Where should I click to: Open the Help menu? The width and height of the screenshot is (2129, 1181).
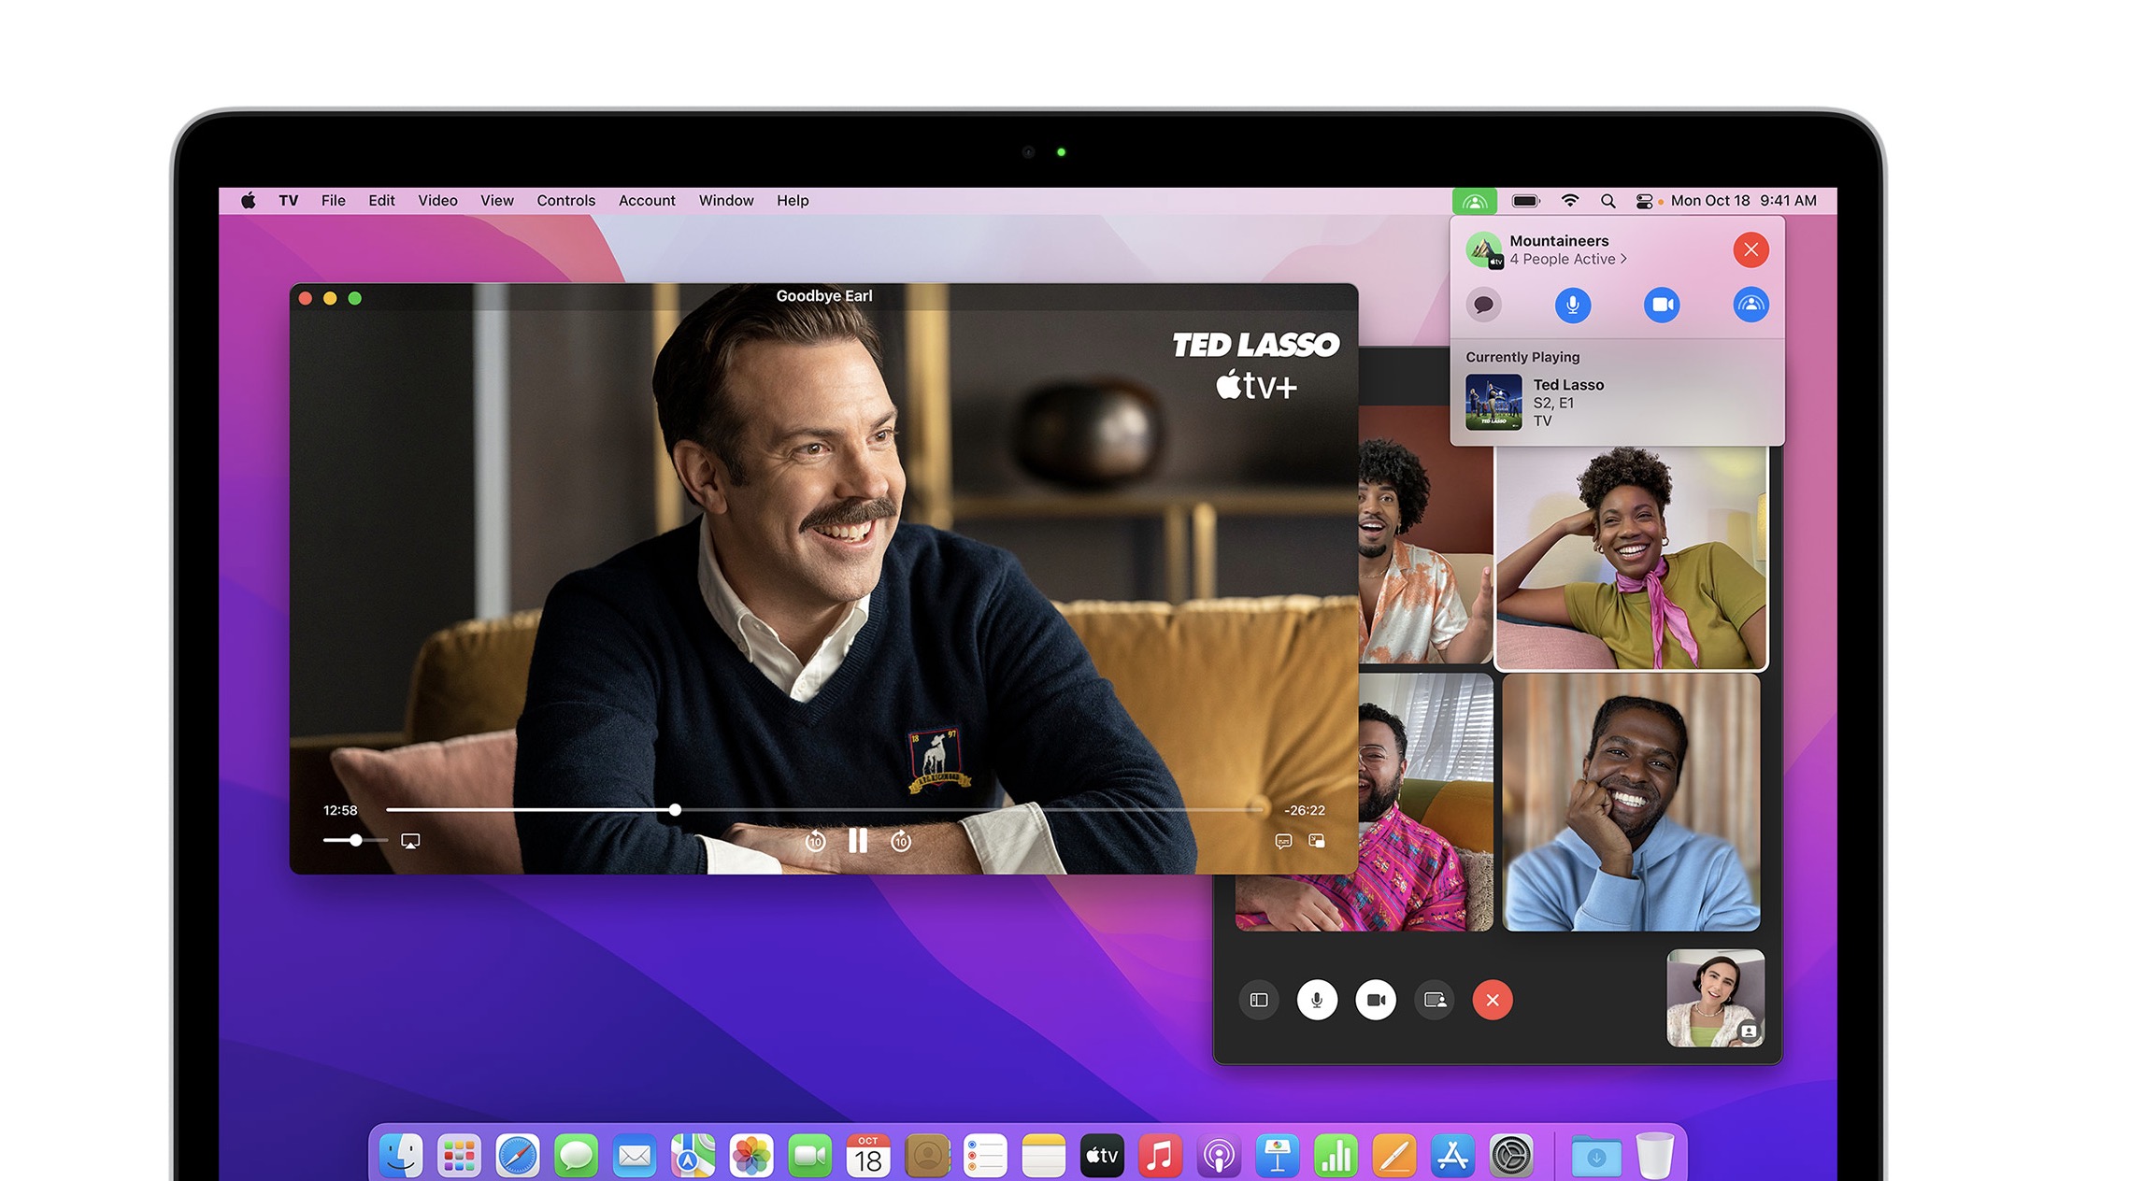793,201
